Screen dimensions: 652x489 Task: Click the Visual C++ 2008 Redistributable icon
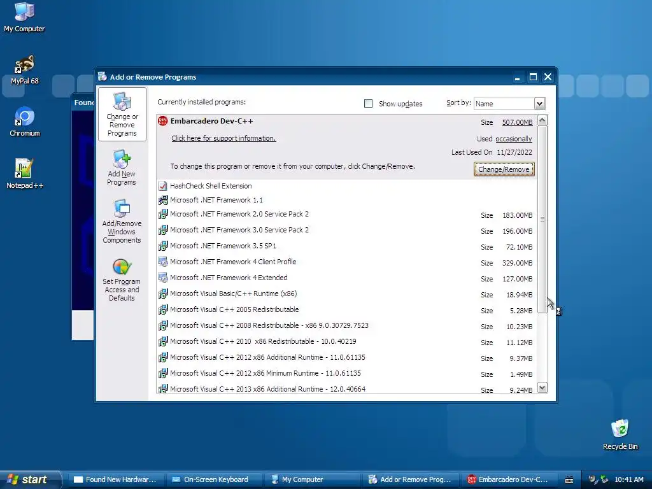coord(162,325)
